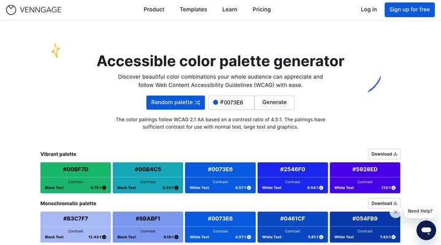This screenshot has height=245, width=441.
Task: Open the Learn menu
Action: (230, 10)
